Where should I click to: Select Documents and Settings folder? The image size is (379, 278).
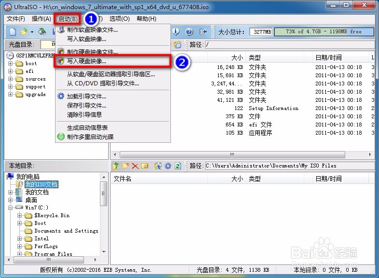66,231
